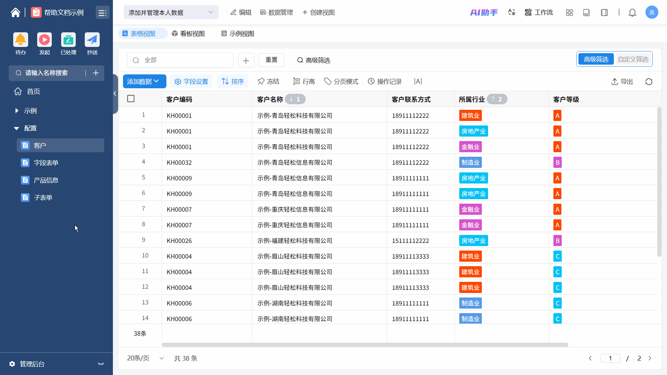Open 冻结 freeze columns
Image resolution: width=667 pixels, height=375 pixels.
(x=268, y=81)
